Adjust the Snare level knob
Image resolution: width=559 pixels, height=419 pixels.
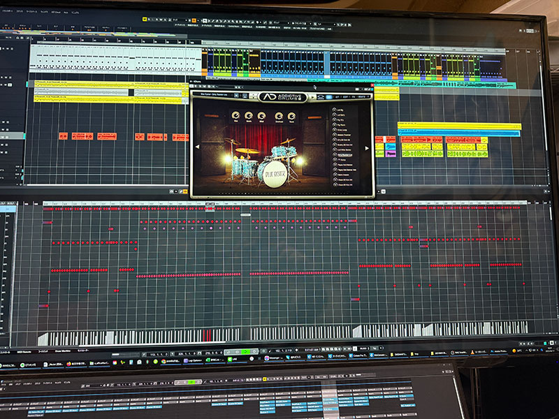[249, 115]
